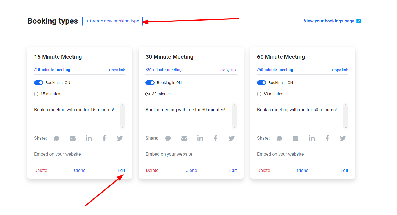
Task: Share 15 Minute Meeting via chat message icon
Action: pos(57,138)
